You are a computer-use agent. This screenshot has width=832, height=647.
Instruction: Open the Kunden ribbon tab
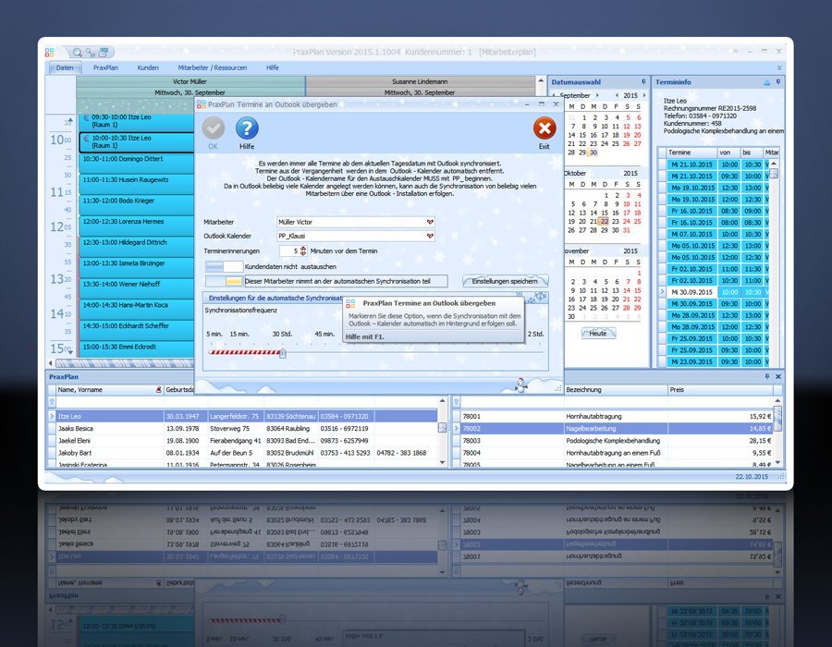pyautogui.click(x=148, y=67)
